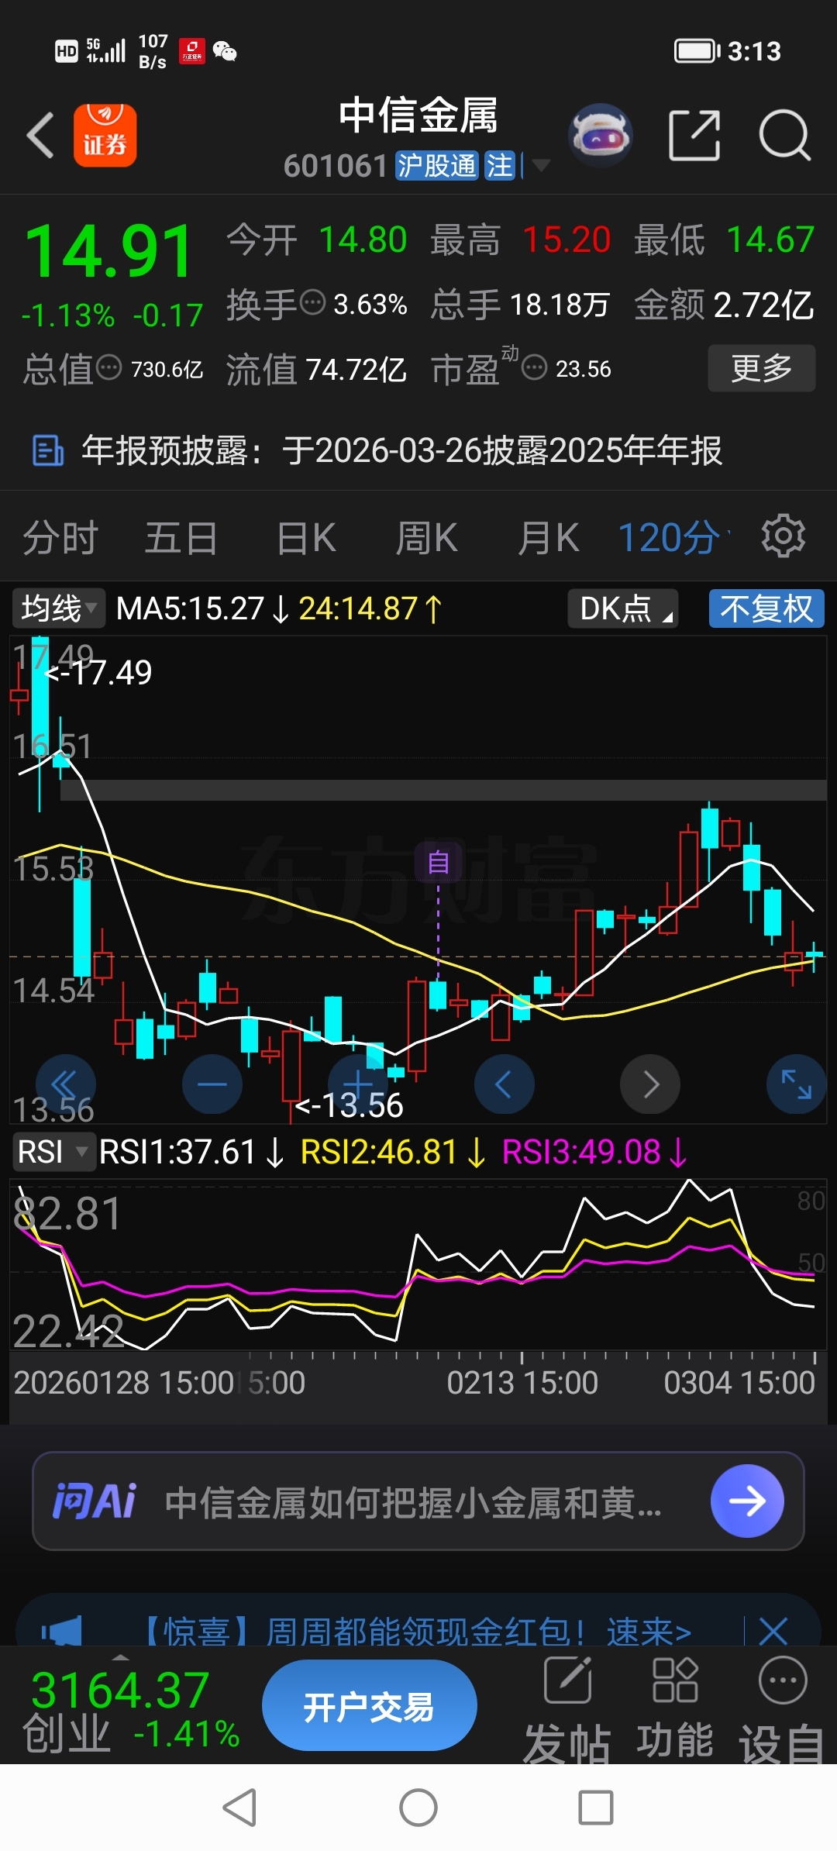Screen dimensions: 837x1851
Task: Jump to earliest candles double-left arrow
Action: coord(66,1084)
